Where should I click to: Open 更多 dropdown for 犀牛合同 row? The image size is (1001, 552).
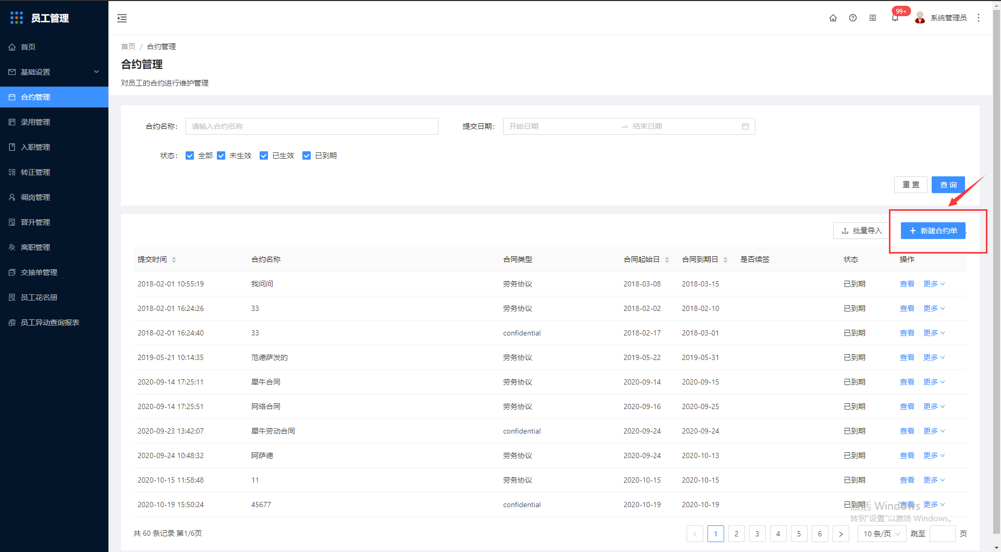pyautogui.click(x=934, y=382)
